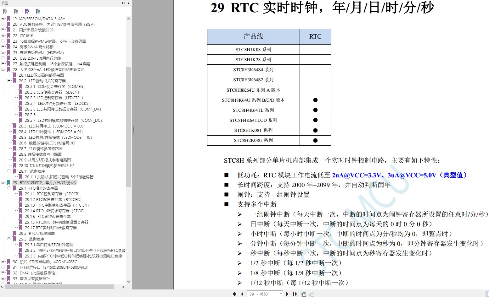Go to the next page
The image size is (489, 297).
pos(287,294)
